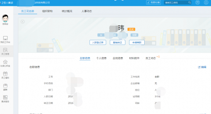
Task: Click the 司龄 field label
Action: pos(137,103)
